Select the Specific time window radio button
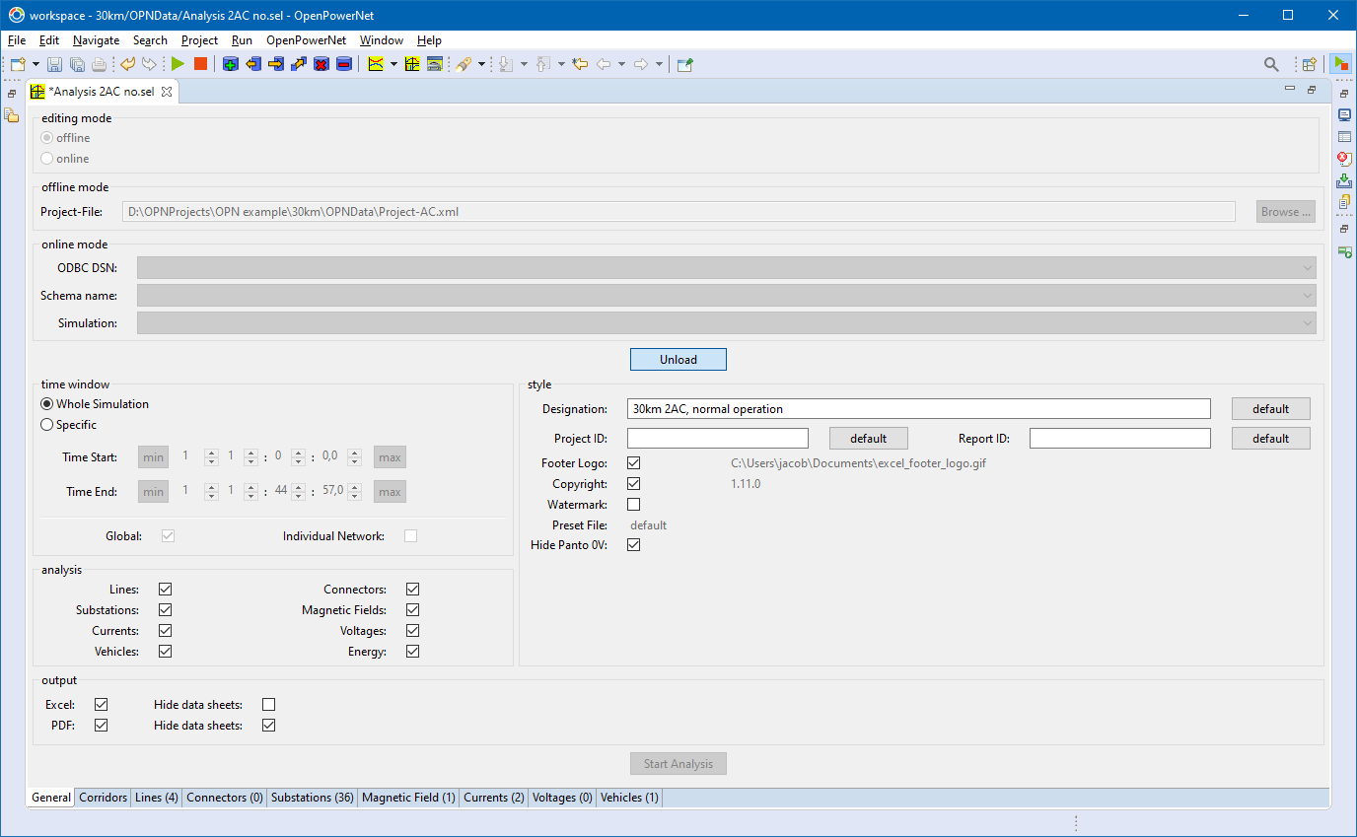1357x837 pixels. click(47, 425)
